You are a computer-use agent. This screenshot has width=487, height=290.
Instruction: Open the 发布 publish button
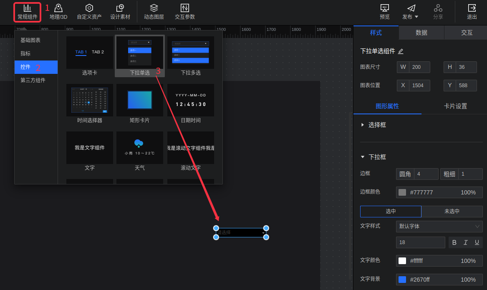click(x=411, y=12)
